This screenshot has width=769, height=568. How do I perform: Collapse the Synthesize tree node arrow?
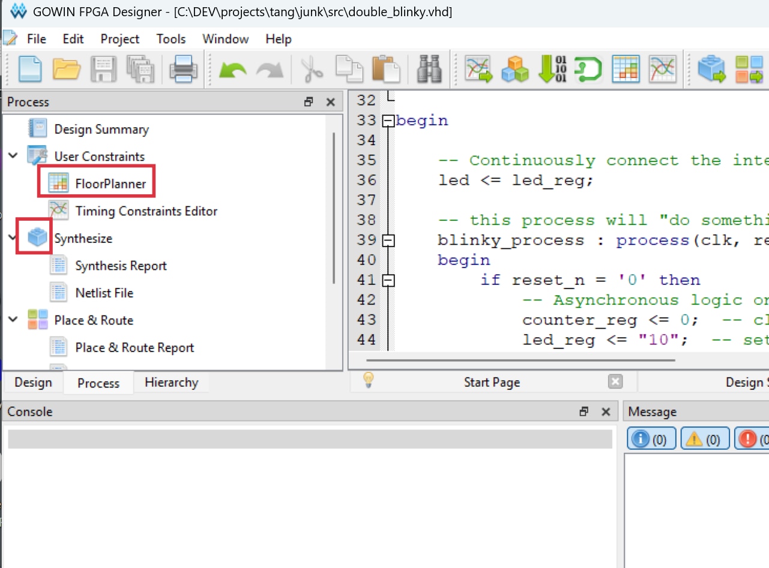13,238
